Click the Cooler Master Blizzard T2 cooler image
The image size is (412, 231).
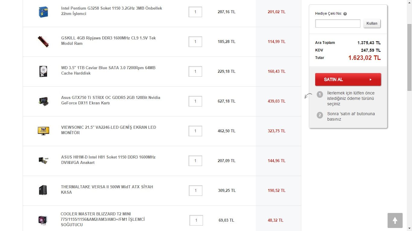pos(43,220)
